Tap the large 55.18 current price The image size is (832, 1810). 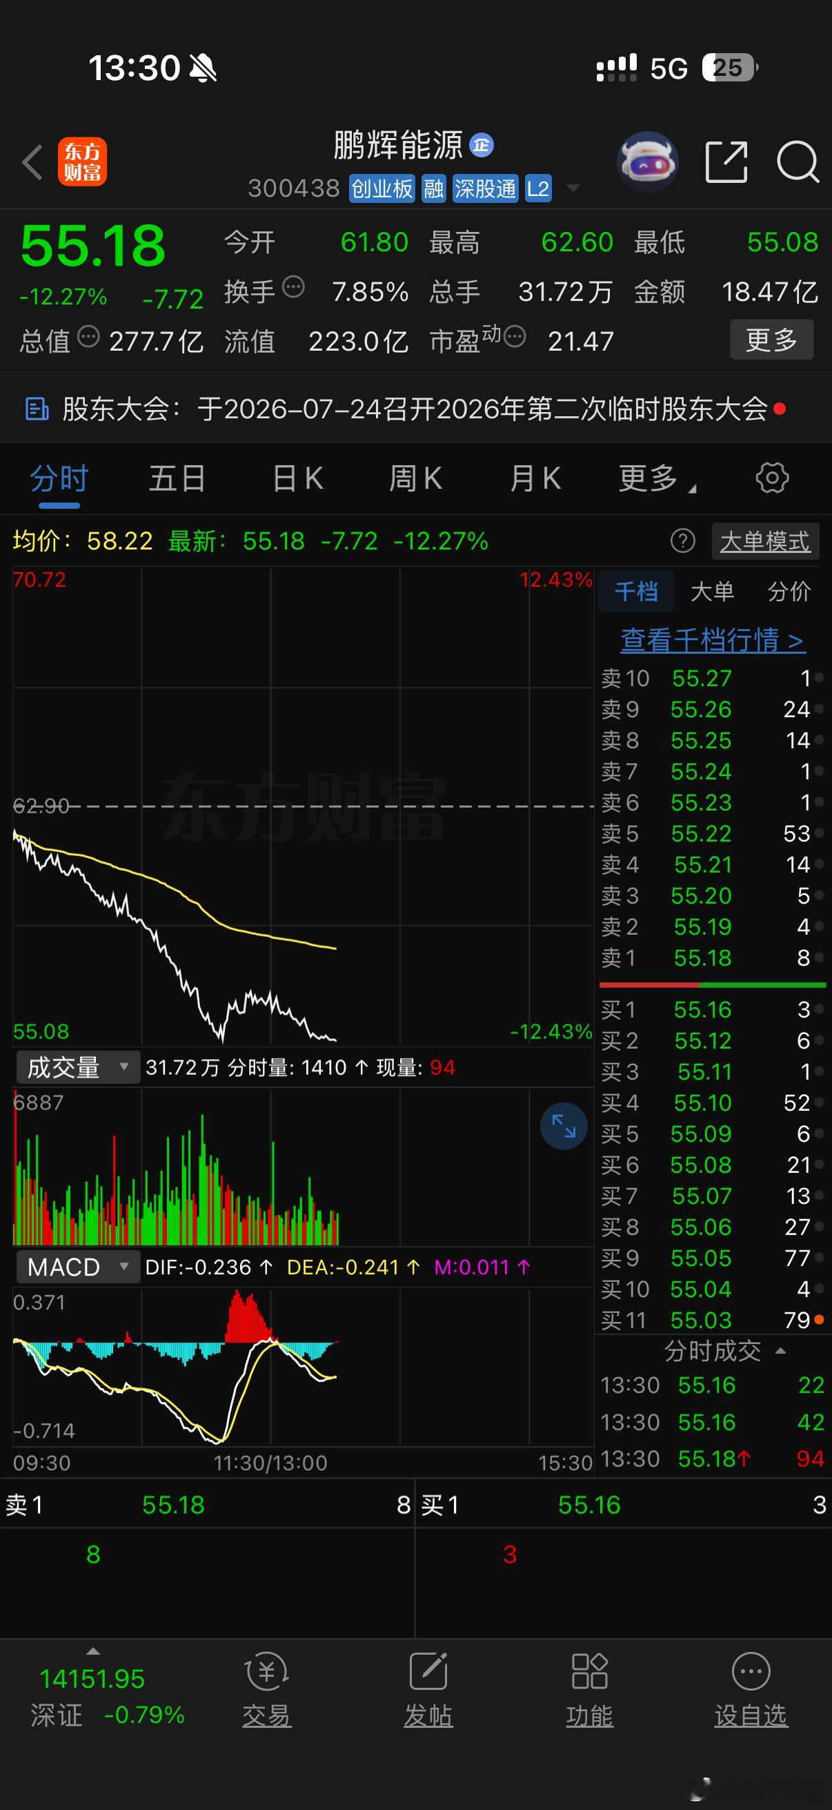coord(92,246)
